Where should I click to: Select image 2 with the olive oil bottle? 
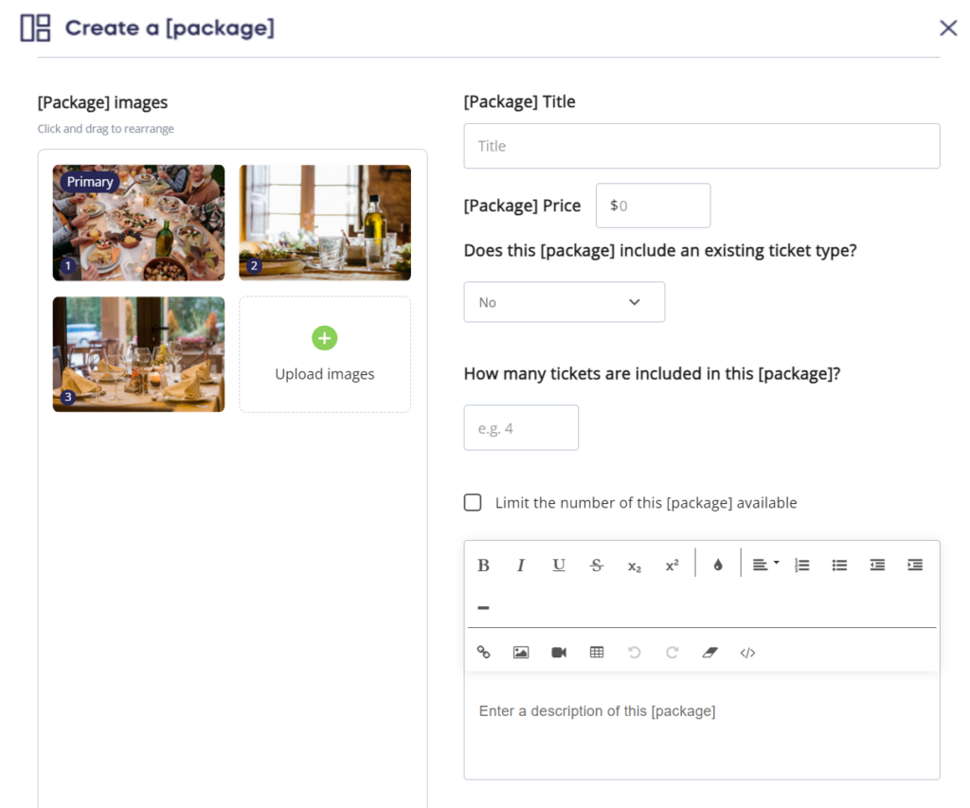325,223
